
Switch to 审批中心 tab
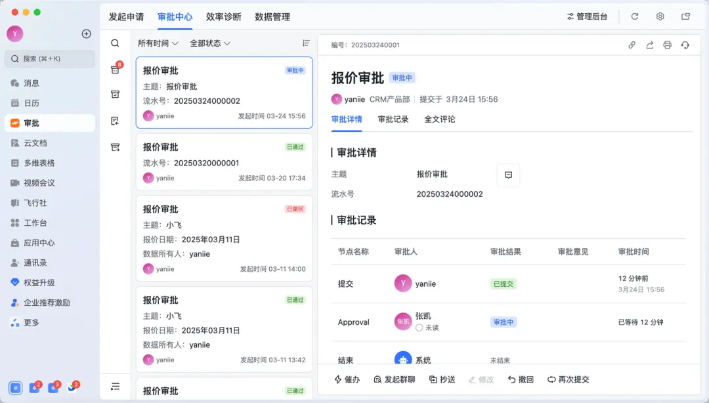pyautogui.click(x=175, y=16)
